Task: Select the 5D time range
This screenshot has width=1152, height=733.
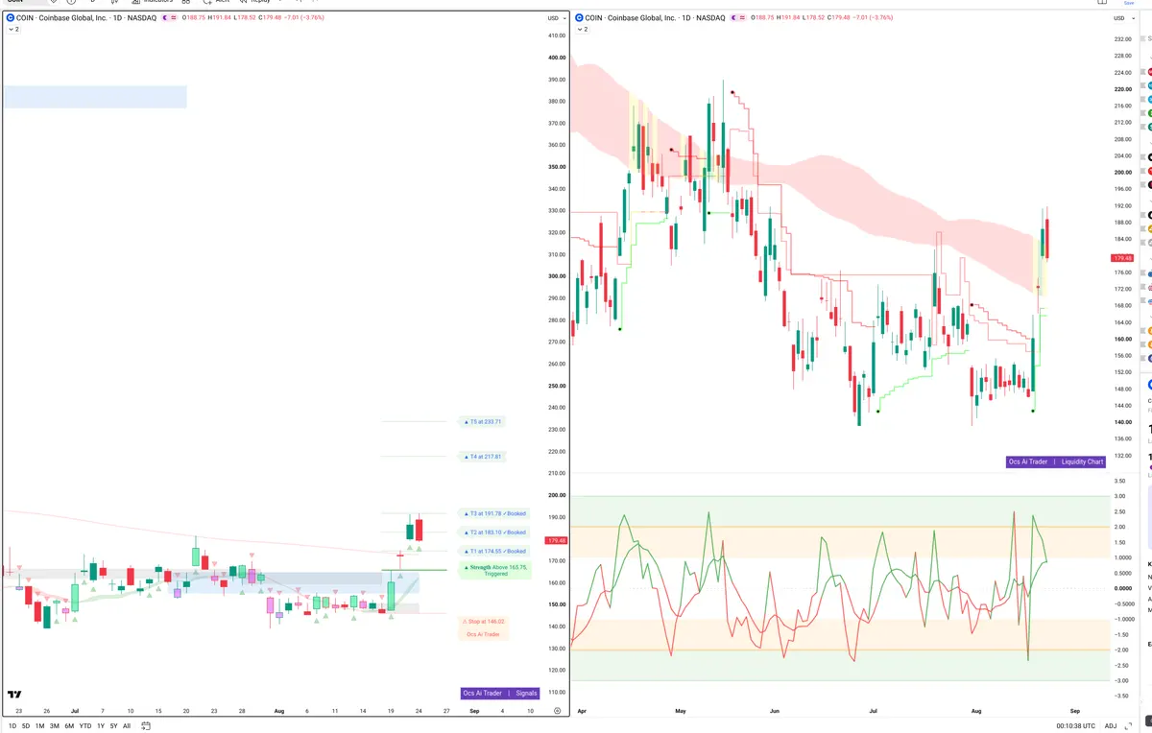Action: tap(26, 726)
